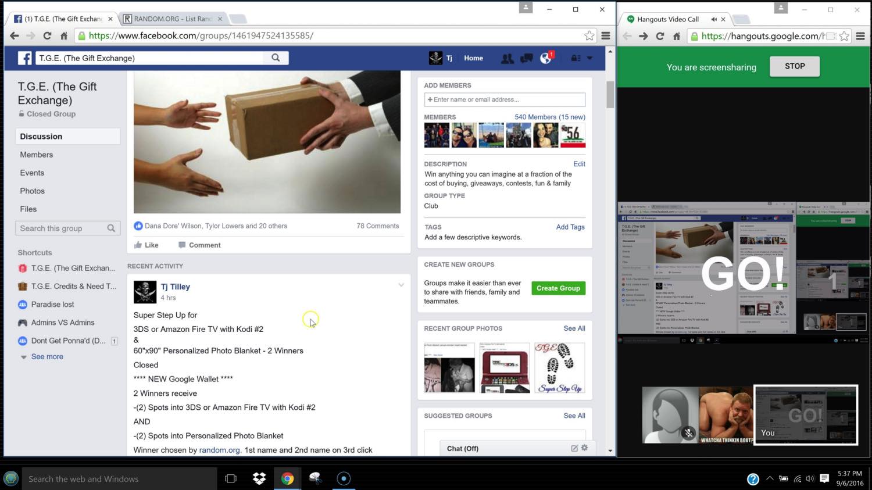Screen dimensions: 872x490
Task: Open the Super Step Up footprints photo
Action: 559,367
